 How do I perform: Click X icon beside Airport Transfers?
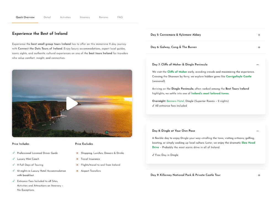point(77,171)
